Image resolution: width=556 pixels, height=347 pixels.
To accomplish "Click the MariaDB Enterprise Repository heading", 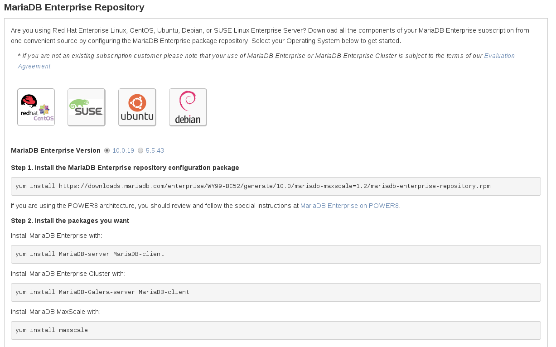I will pyautogui.click(x=74, y=7).
